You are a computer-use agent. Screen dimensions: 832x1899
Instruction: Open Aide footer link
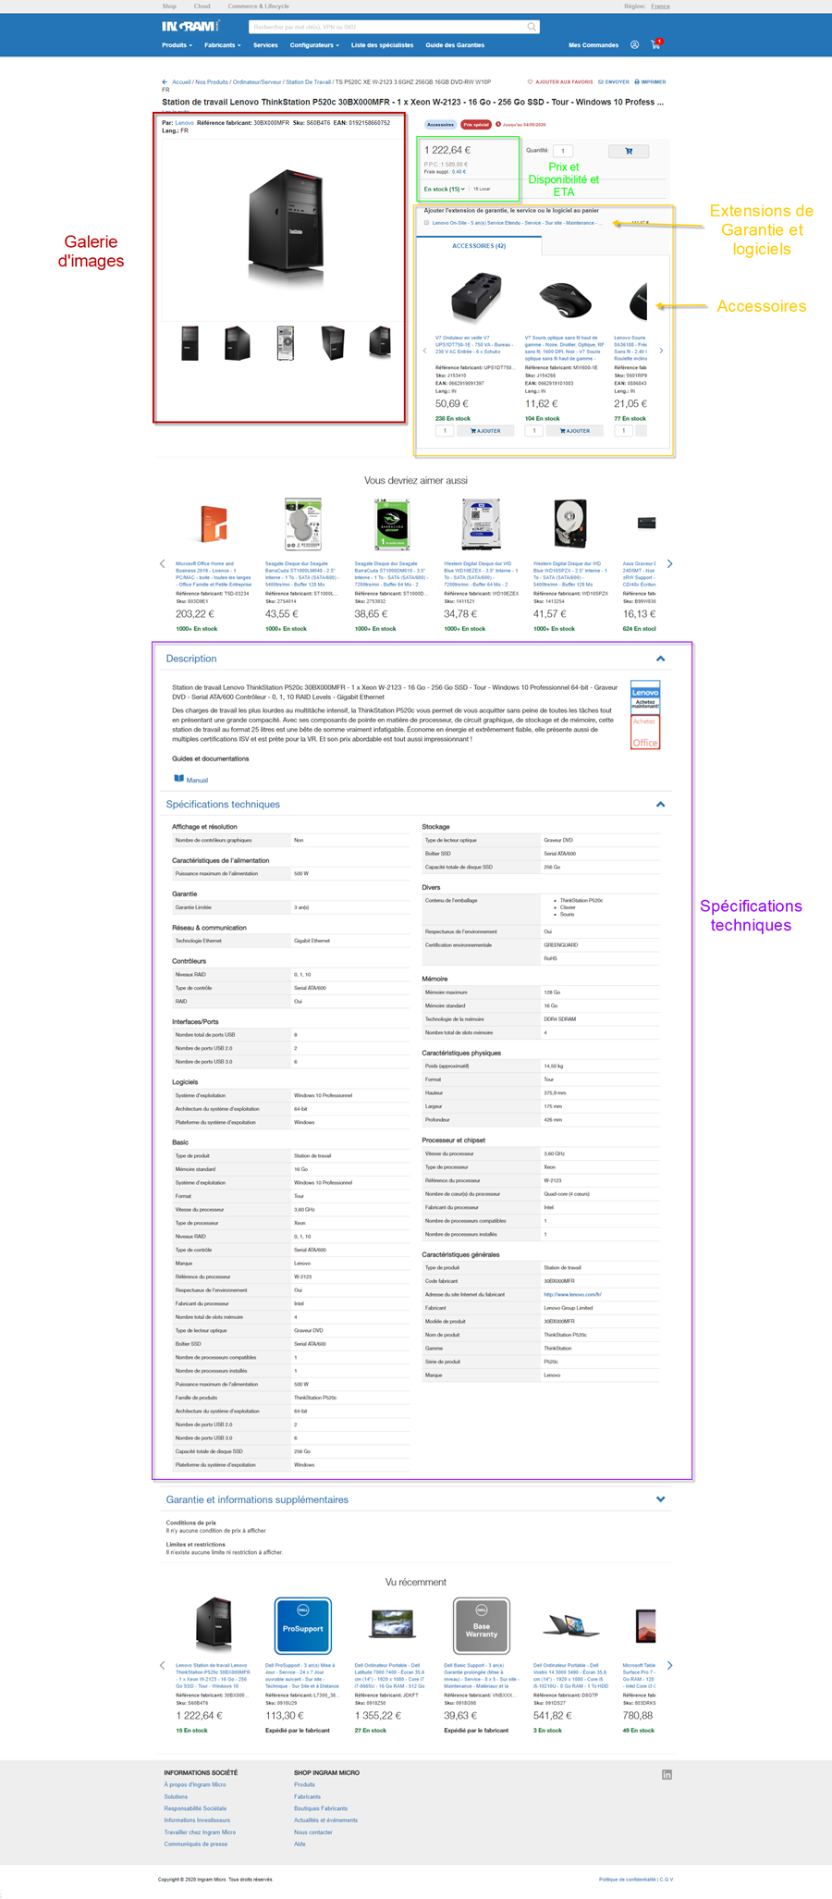tap(300, 1844)
